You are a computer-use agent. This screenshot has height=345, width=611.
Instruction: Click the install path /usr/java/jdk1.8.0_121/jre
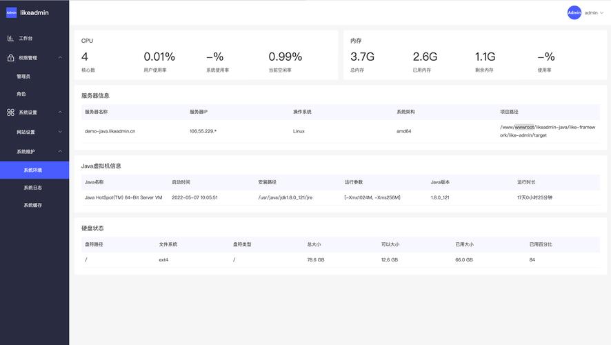[286, 197]
